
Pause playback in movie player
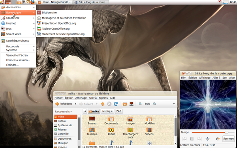[x=192, y=139]
